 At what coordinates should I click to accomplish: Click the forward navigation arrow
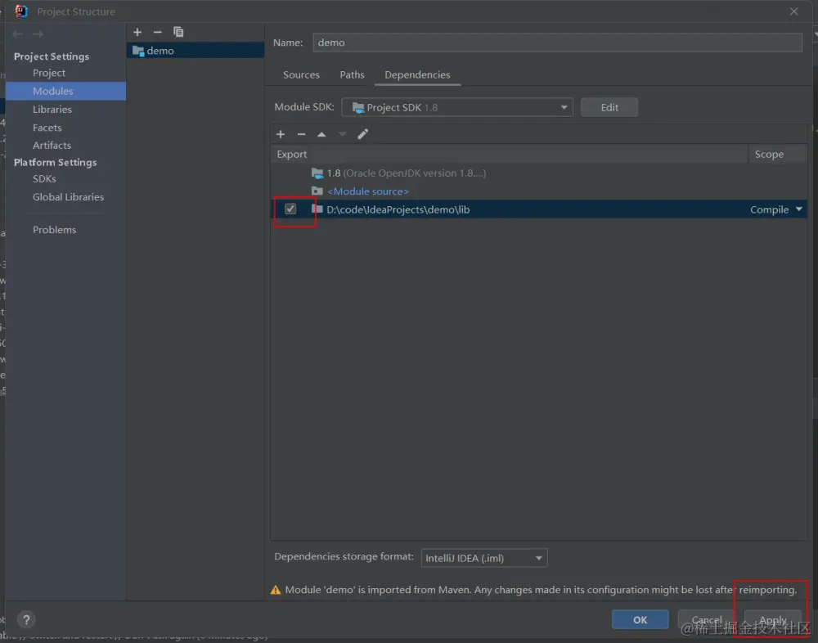point(38,34)
